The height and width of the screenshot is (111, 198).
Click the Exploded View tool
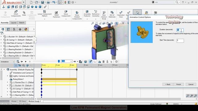[x=121, y=14]
